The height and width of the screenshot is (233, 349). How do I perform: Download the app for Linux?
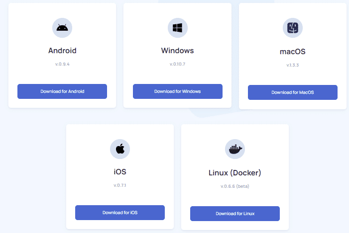pyautogui.click(x=235, y=214)
